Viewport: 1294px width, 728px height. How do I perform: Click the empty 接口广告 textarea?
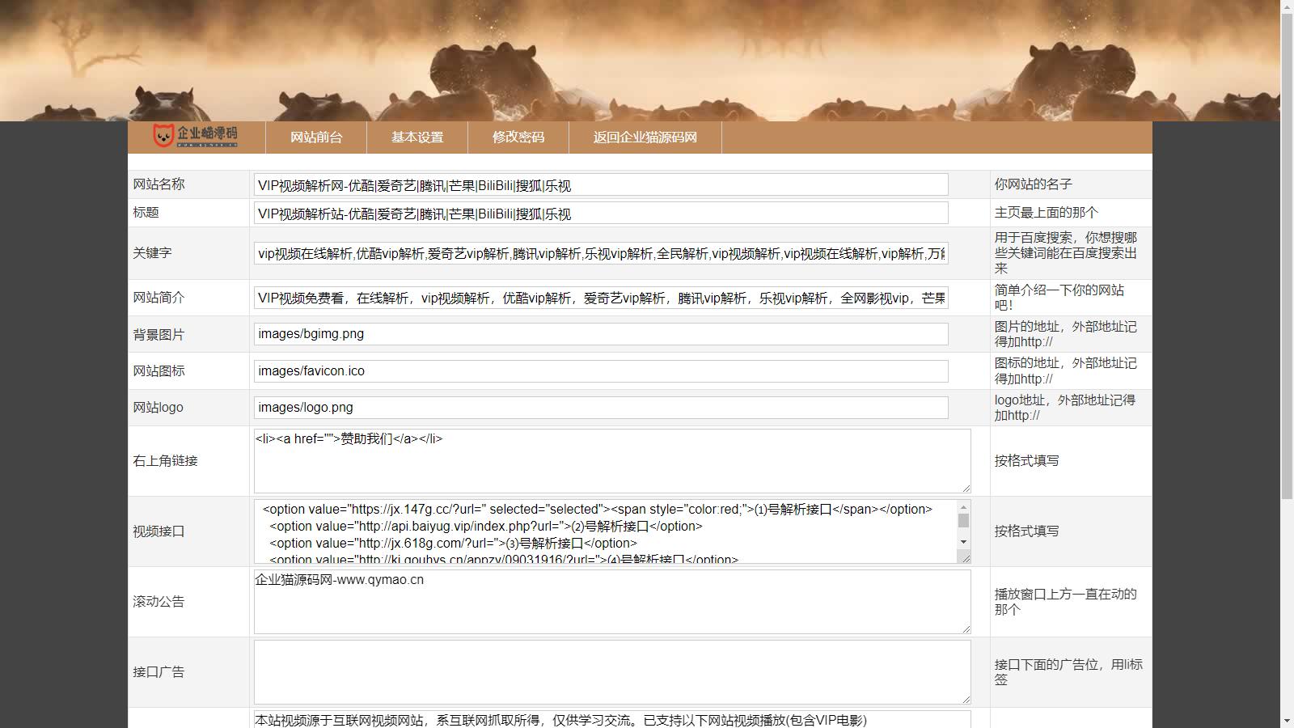tap(611, 672)
